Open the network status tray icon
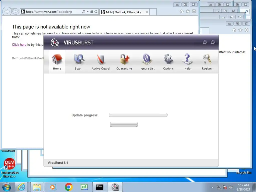 click(x=218, y=187)
